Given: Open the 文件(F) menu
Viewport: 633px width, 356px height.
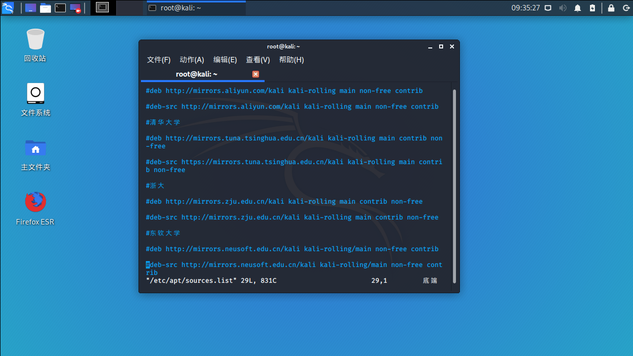Looking at the screenshot, I should pos(159,59).
